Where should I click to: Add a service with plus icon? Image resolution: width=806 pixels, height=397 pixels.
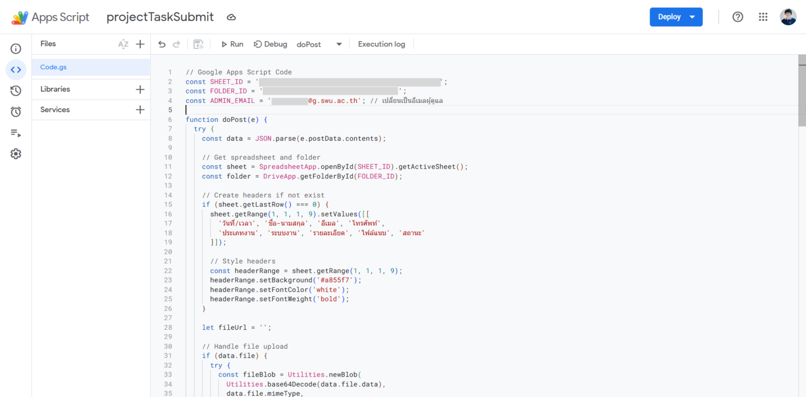(x=140, y=110)
